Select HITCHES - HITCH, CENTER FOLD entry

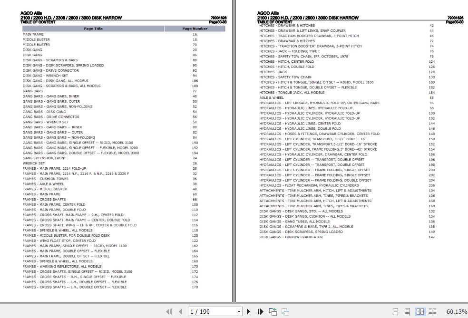tap(286, 62)
